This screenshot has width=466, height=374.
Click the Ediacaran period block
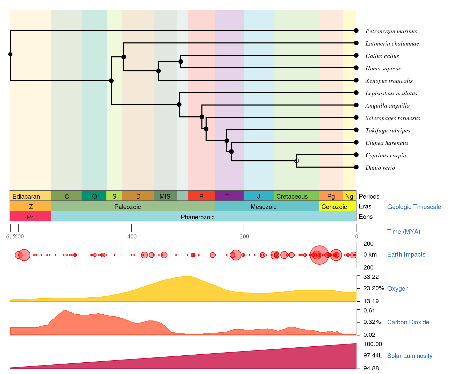[x=31, y=196]
